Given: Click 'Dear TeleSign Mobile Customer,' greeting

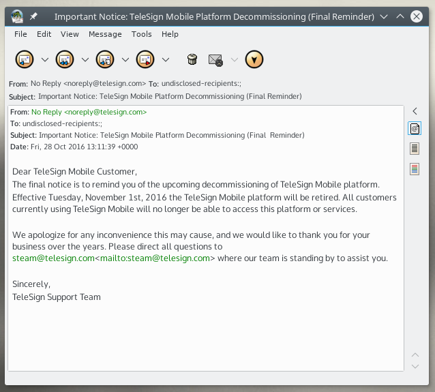Looking at the screenshot, I should [74, 172].
